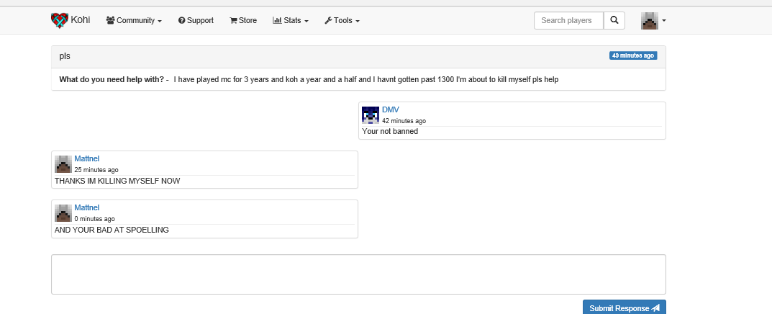The height and width of the screenshot is (314, 772).
Task: Focus the Search players field
Action: (x=568, y=21)
